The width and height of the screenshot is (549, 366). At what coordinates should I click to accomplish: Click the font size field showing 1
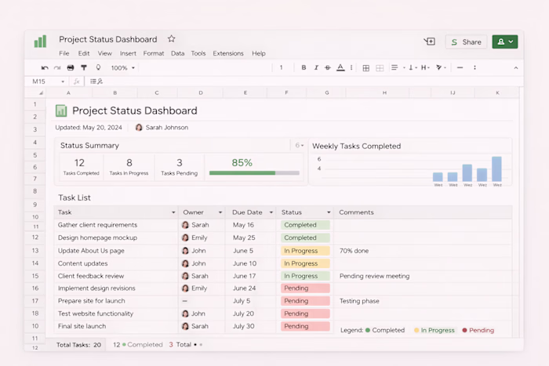pos(281,67)
